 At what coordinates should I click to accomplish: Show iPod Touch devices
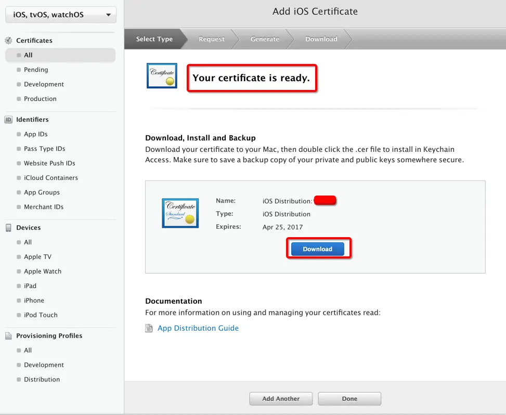click(41, 315)
